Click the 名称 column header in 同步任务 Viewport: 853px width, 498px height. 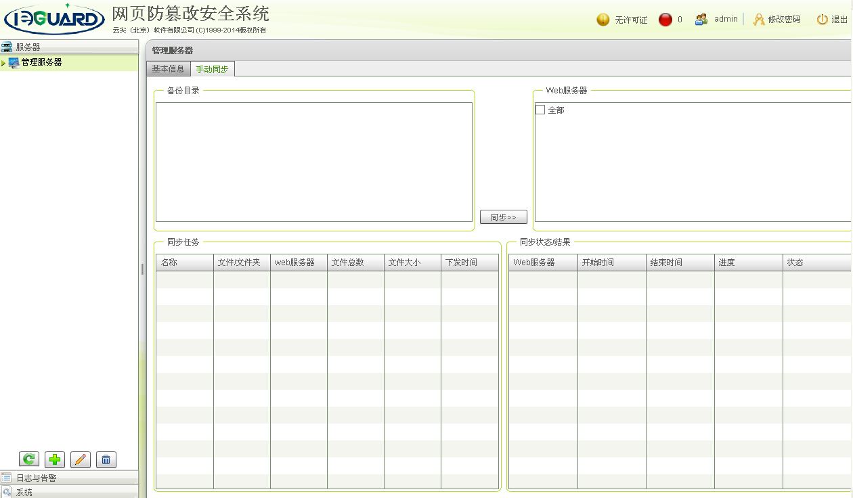pyautogui.click(x=185, y=263)
